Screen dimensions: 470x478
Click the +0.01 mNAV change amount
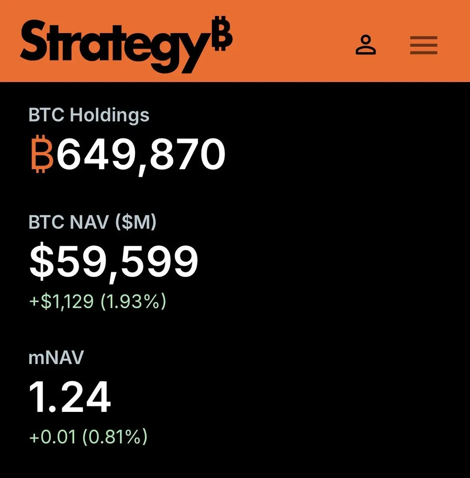tap(53, 437)
